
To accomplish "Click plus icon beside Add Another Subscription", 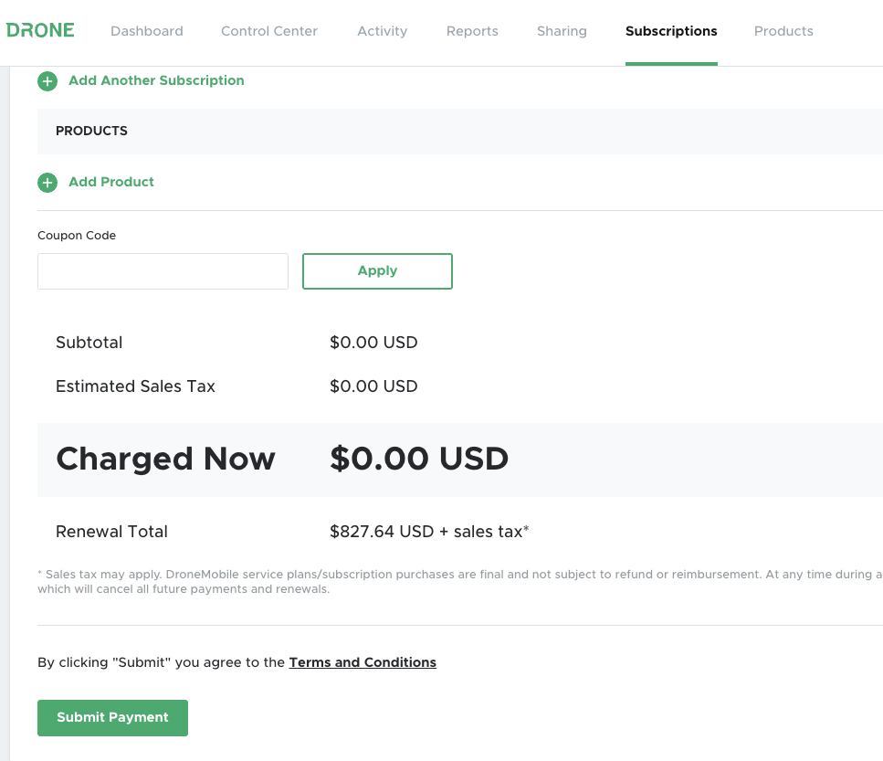I will pos(47,81).
